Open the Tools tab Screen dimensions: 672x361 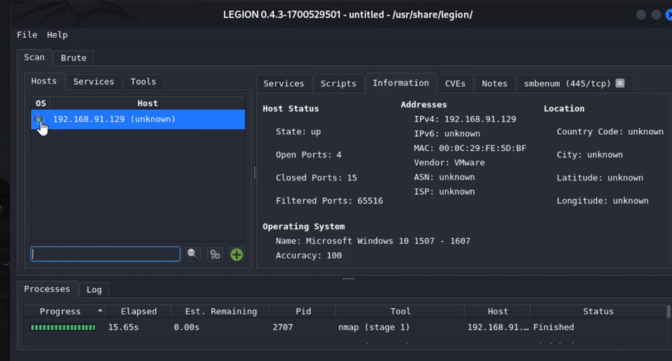[143, 81]
